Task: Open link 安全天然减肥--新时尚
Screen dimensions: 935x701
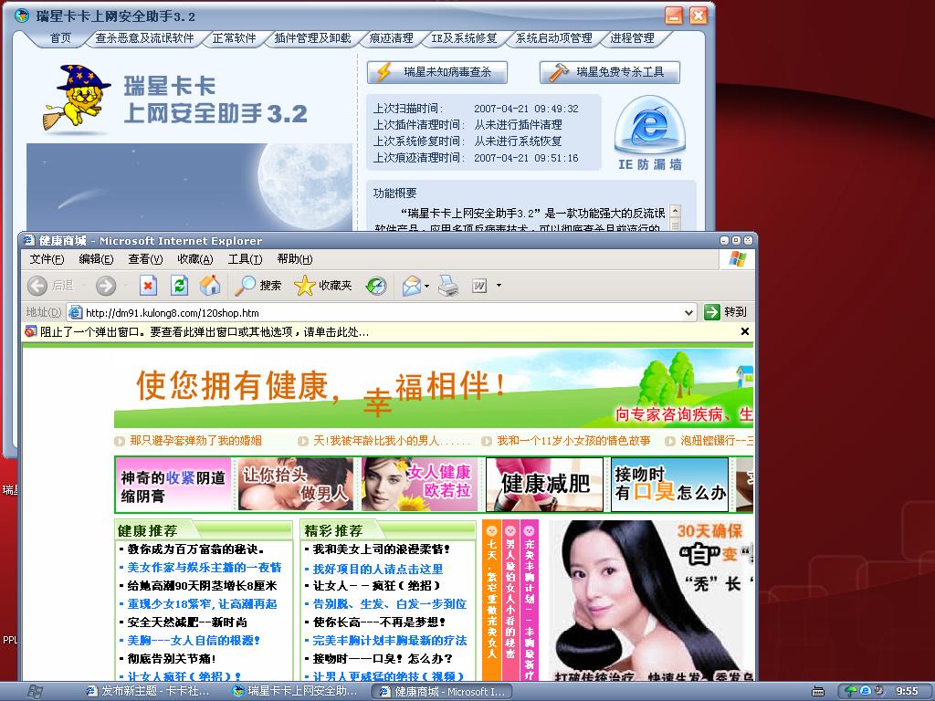Action: (x=186, y=623)
